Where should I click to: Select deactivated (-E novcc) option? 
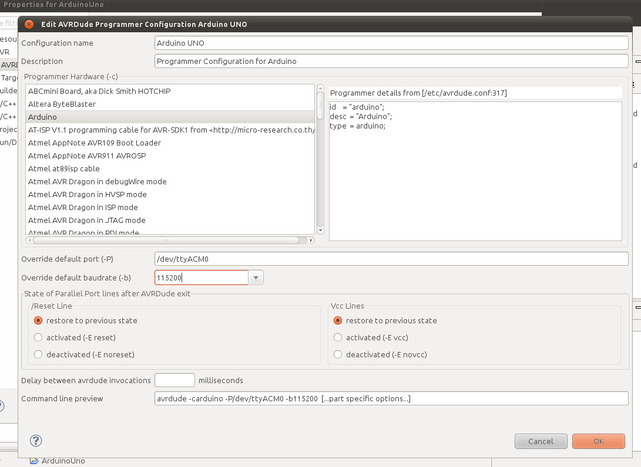(338, 355)
